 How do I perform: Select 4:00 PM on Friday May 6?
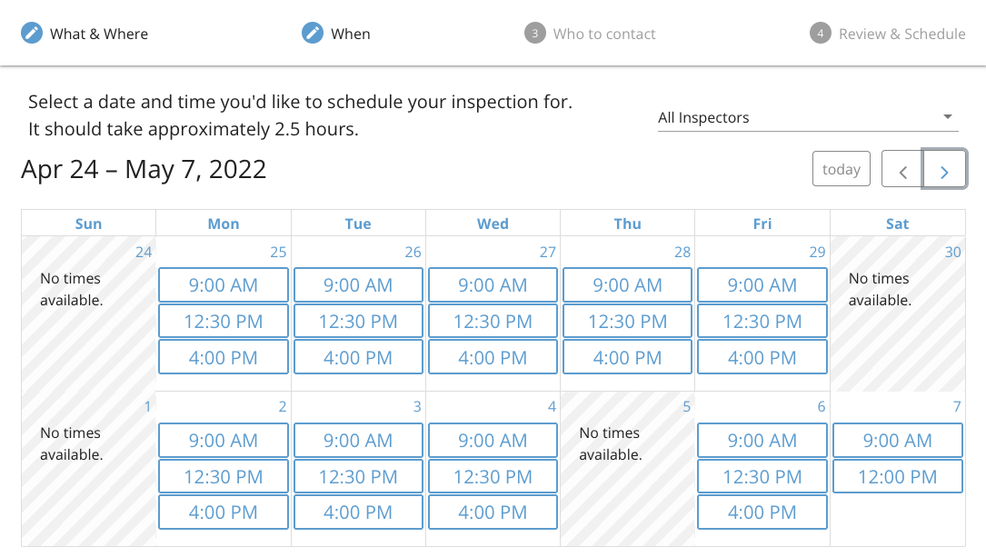click(762, 512)
